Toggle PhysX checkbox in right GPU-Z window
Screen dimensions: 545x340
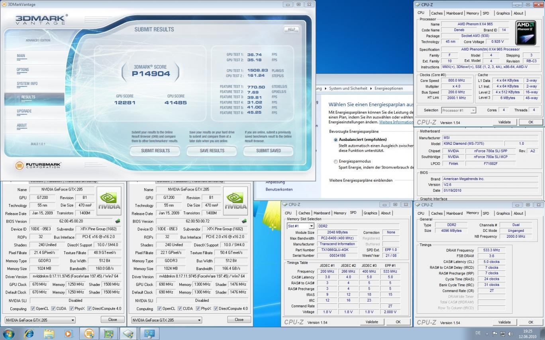coord(198,309)
